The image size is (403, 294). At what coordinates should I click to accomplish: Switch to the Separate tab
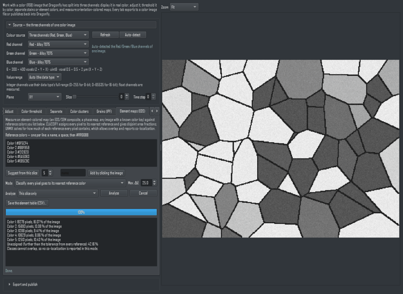click(x=56, y=111)
